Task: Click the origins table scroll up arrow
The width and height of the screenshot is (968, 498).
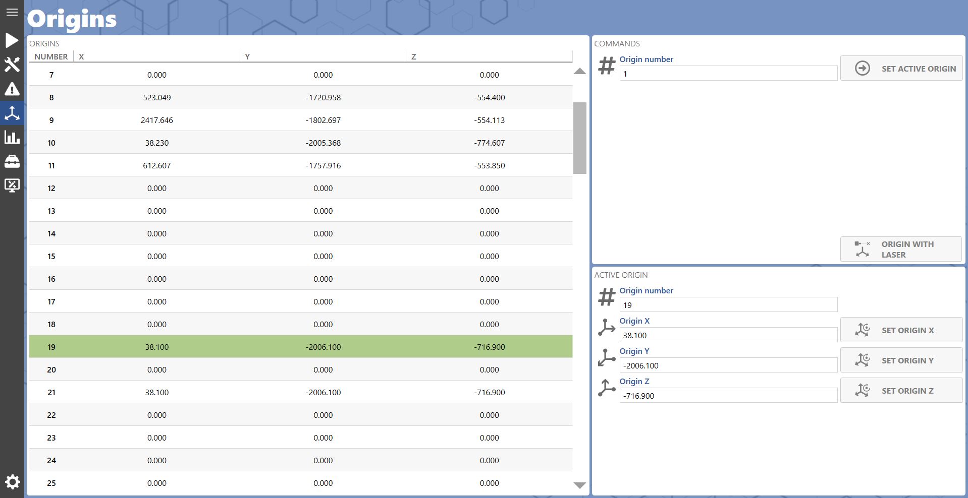Action: 580,71
